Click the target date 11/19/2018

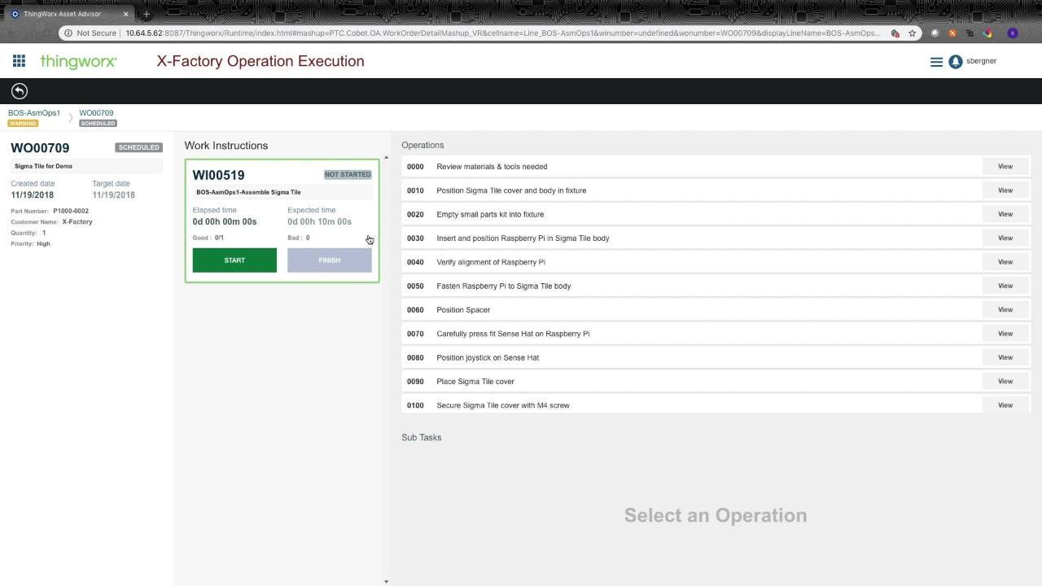pyautogui.click(x=113, y=195)
